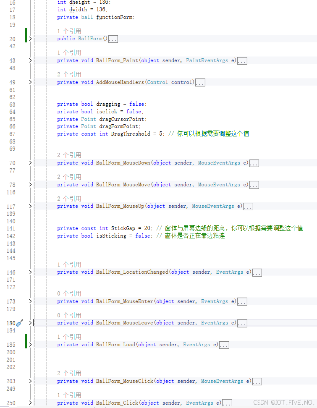317x408 pixels.
Task: Open the references link above BallForm_LocationChanged
Action: coord(69,264)
